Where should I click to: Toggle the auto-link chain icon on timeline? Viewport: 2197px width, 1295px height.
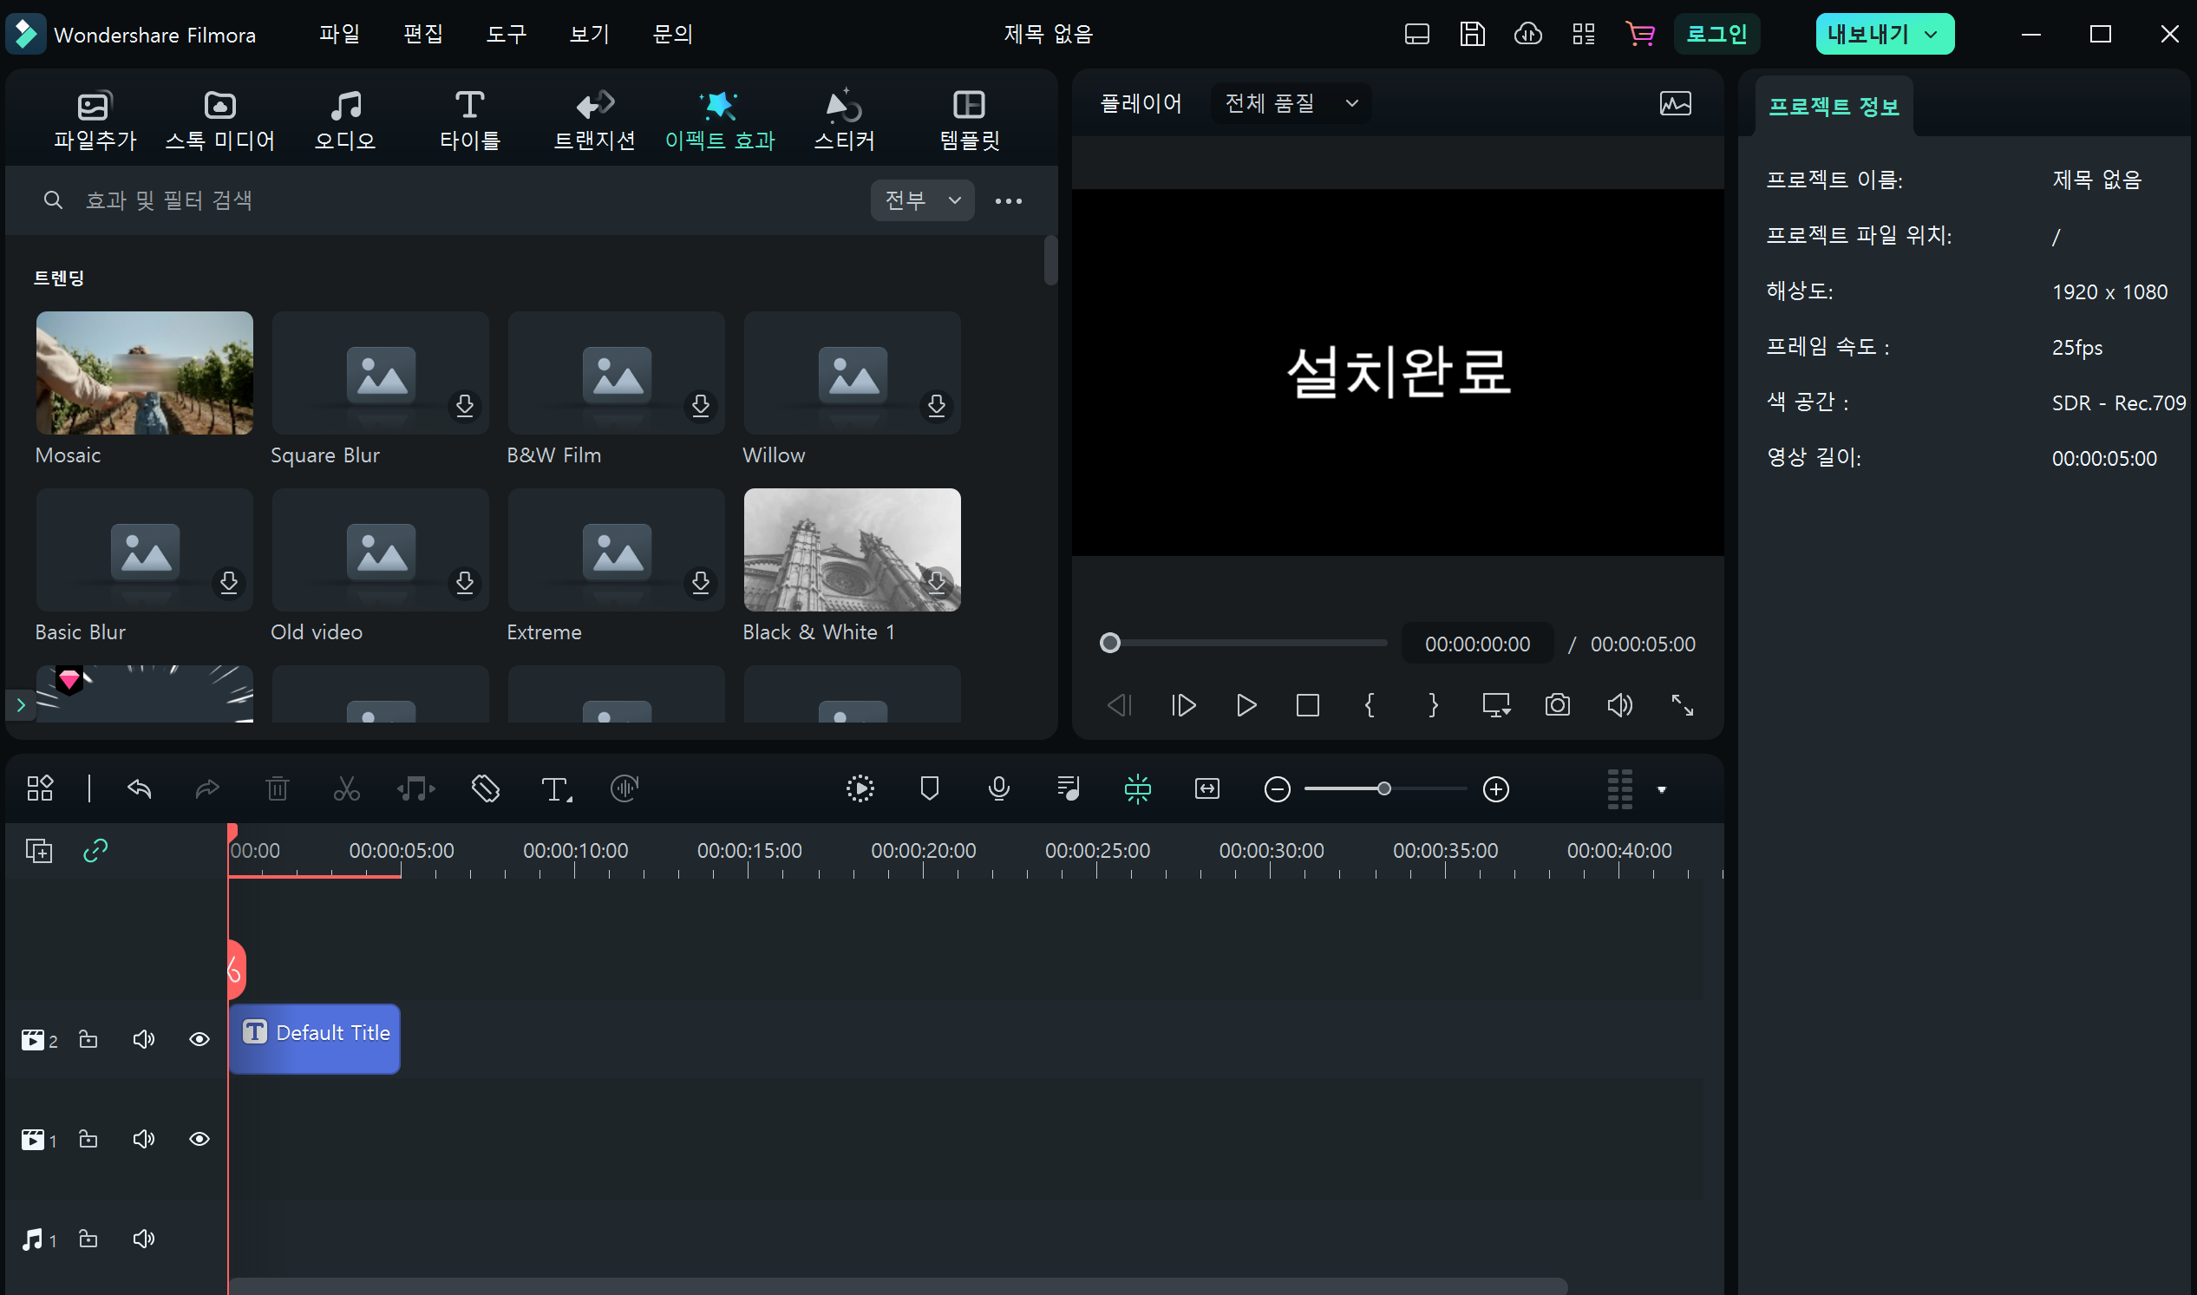pos(95,850)
